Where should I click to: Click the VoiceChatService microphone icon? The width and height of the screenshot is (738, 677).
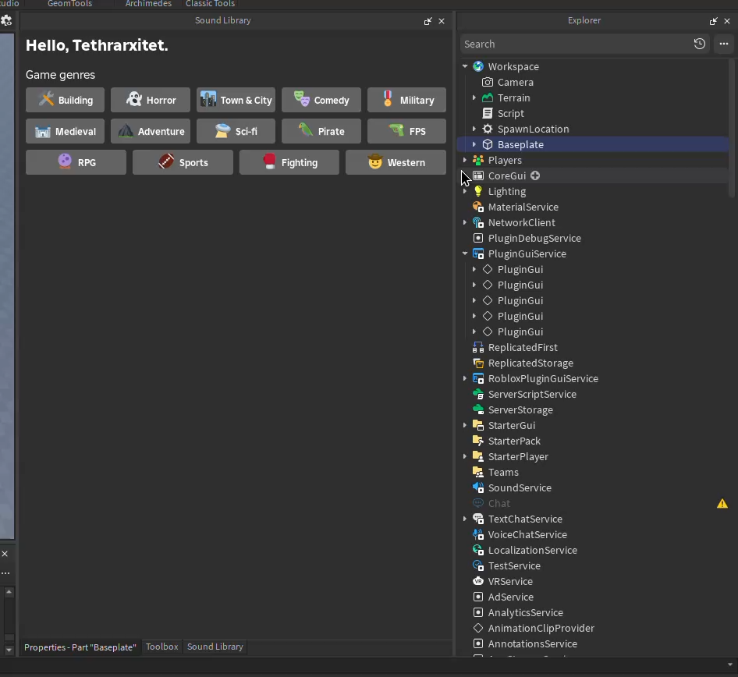(478, 534)
